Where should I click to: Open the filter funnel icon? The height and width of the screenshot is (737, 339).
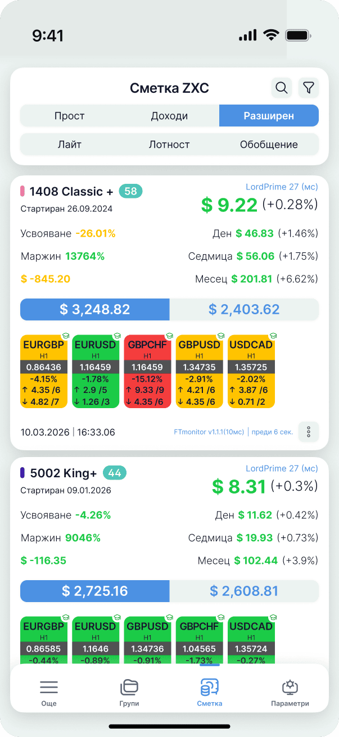pyautogui.click(x=309, y=88)
